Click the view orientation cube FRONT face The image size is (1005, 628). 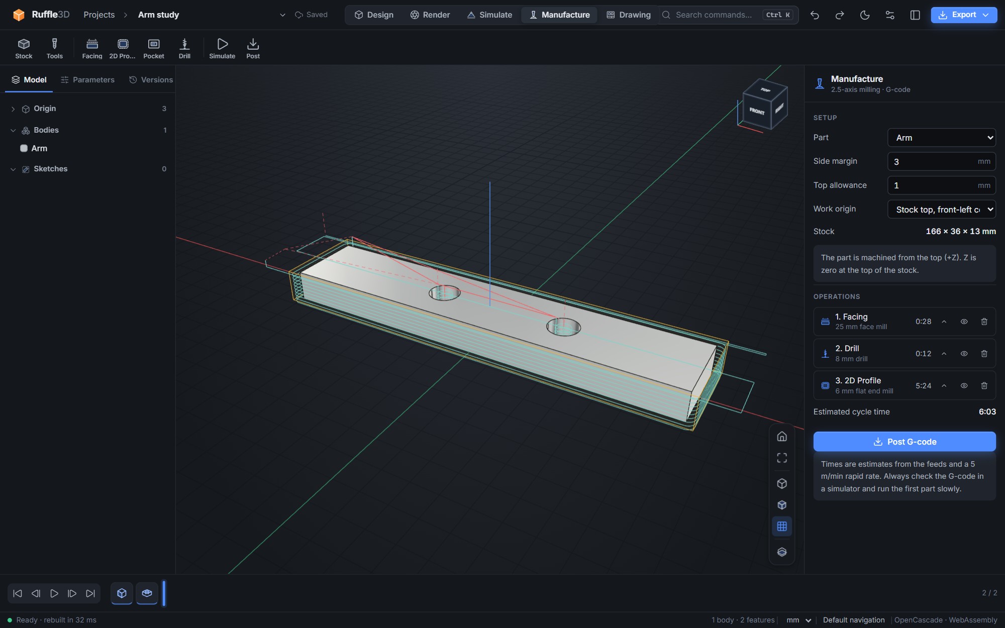tap(757, 111)
